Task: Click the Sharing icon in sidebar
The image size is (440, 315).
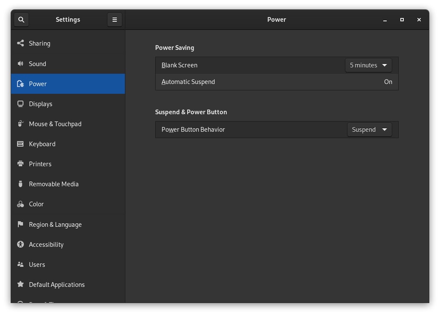Action: pyautogui.click(x=20, y=43)
